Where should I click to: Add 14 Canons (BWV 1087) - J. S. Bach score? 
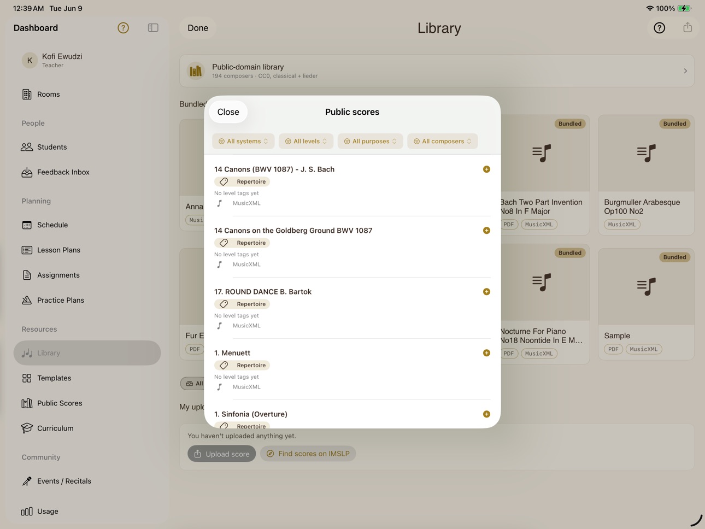[x=486, y=169]
